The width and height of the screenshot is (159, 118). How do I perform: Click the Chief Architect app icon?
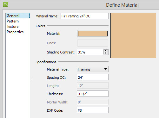6,5
